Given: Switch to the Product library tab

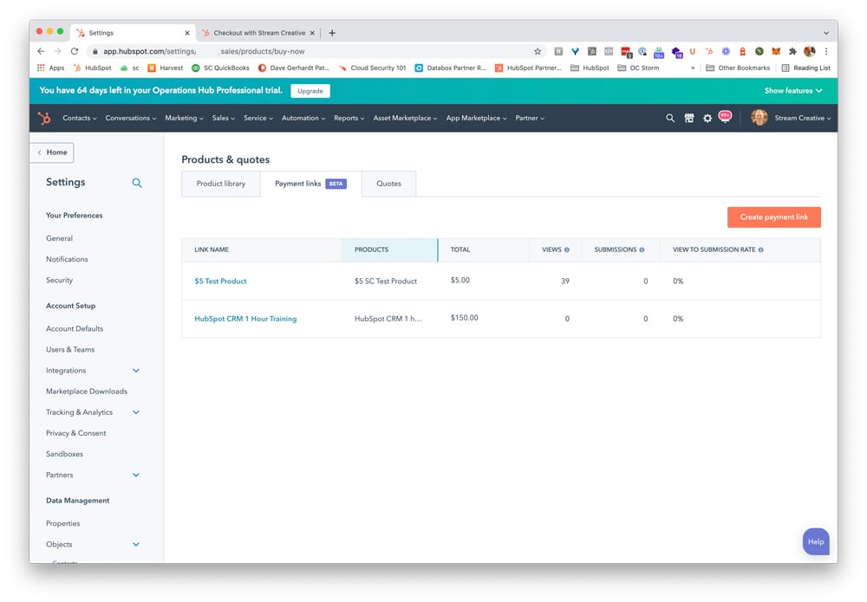Looking at the screenshot, I should tap(220, 184).
